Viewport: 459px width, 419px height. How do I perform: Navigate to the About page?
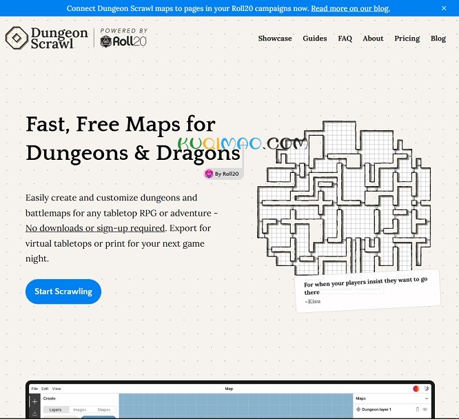tap(373, 39)
